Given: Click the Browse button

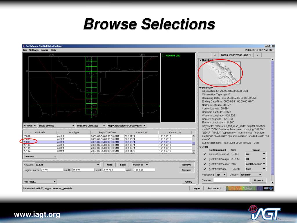Looking at the screenshot, I should pyautogui.click(x=258, y=180).
